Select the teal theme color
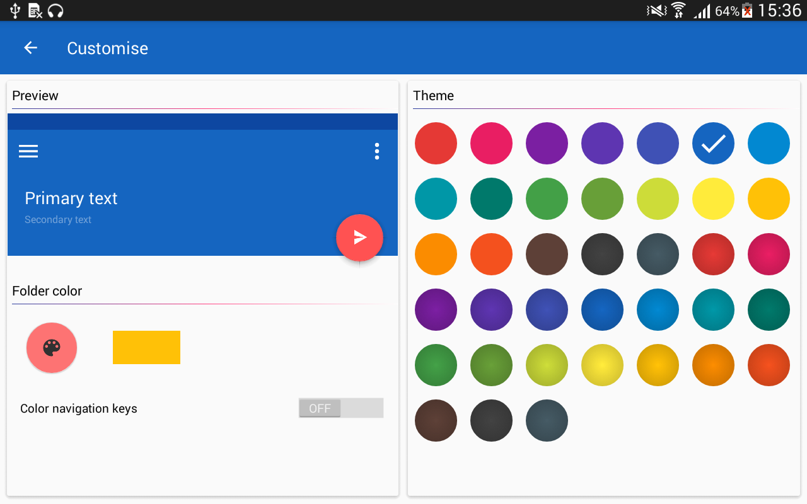 click(436, 198)
